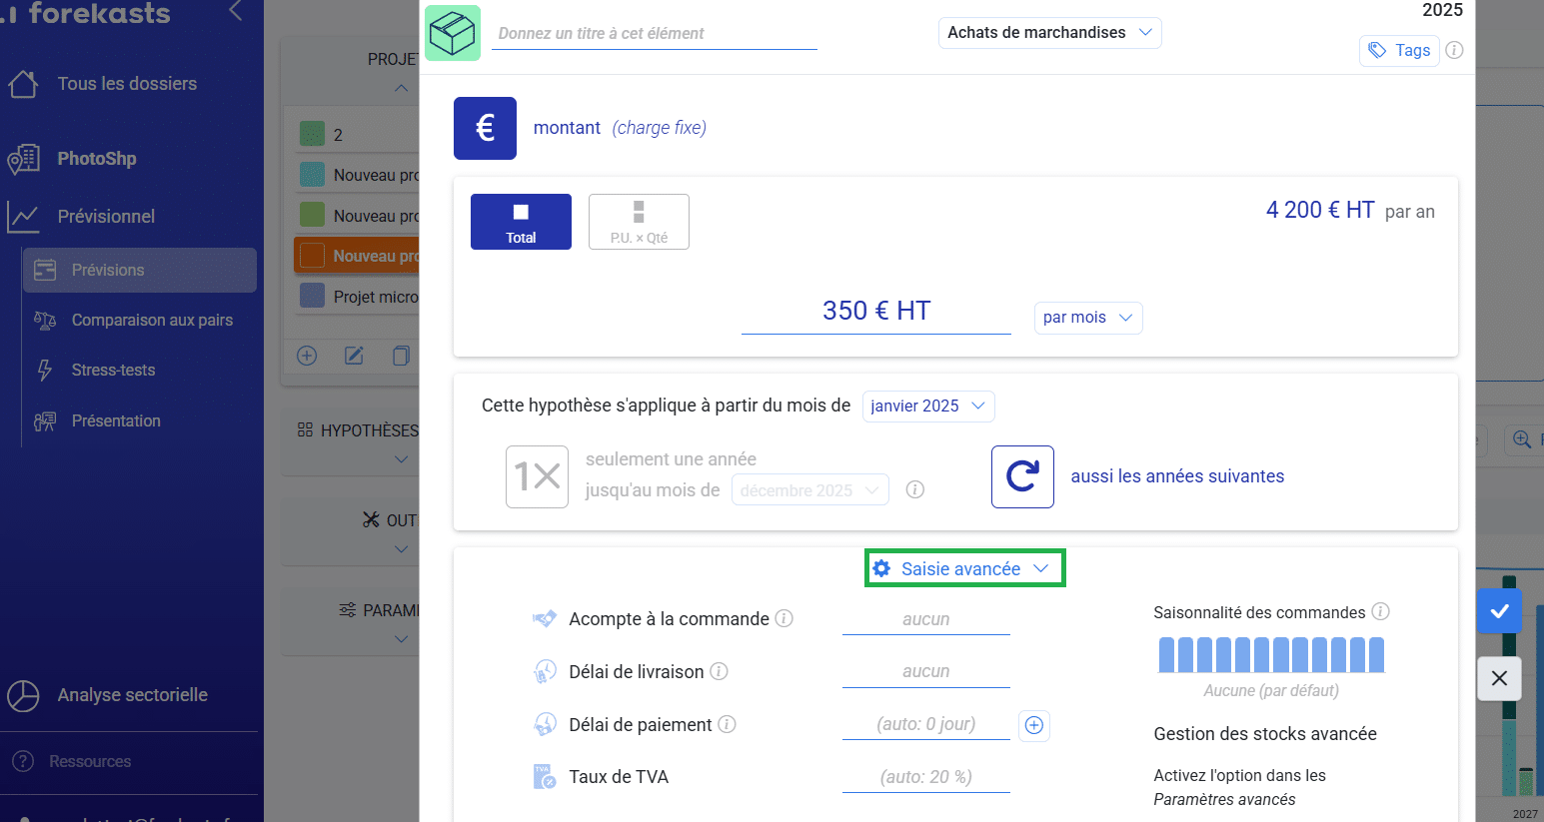Select 'seulement une année' option
The image size is (1544, 822).
pos(538,476)
